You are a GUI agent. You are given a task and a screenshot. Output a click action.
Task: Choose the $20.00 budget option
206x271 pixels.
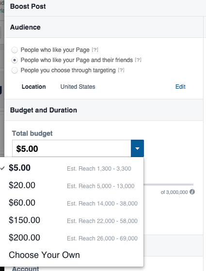72,186
